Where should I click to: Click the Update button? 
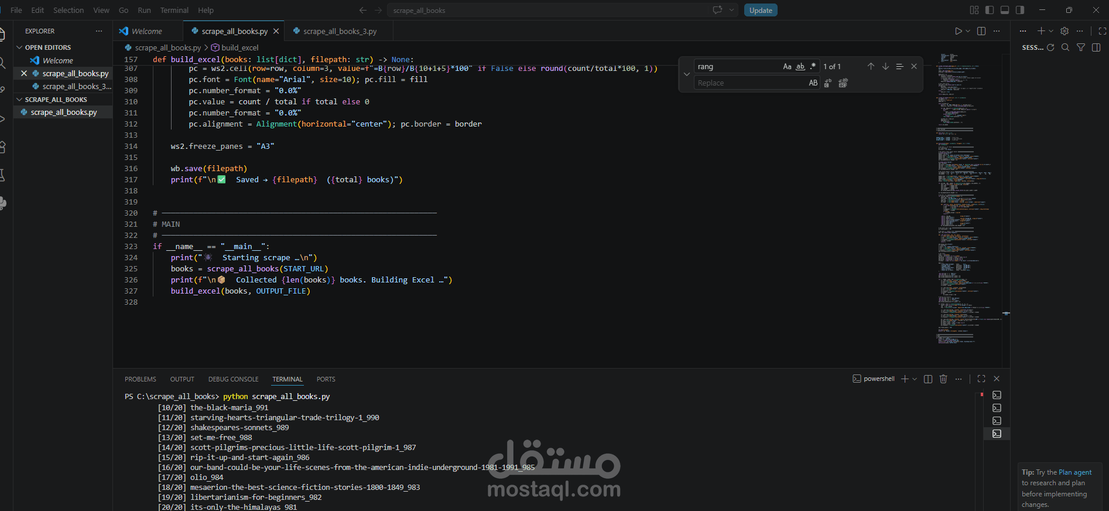pyautogui.click(x=761, y=10)
